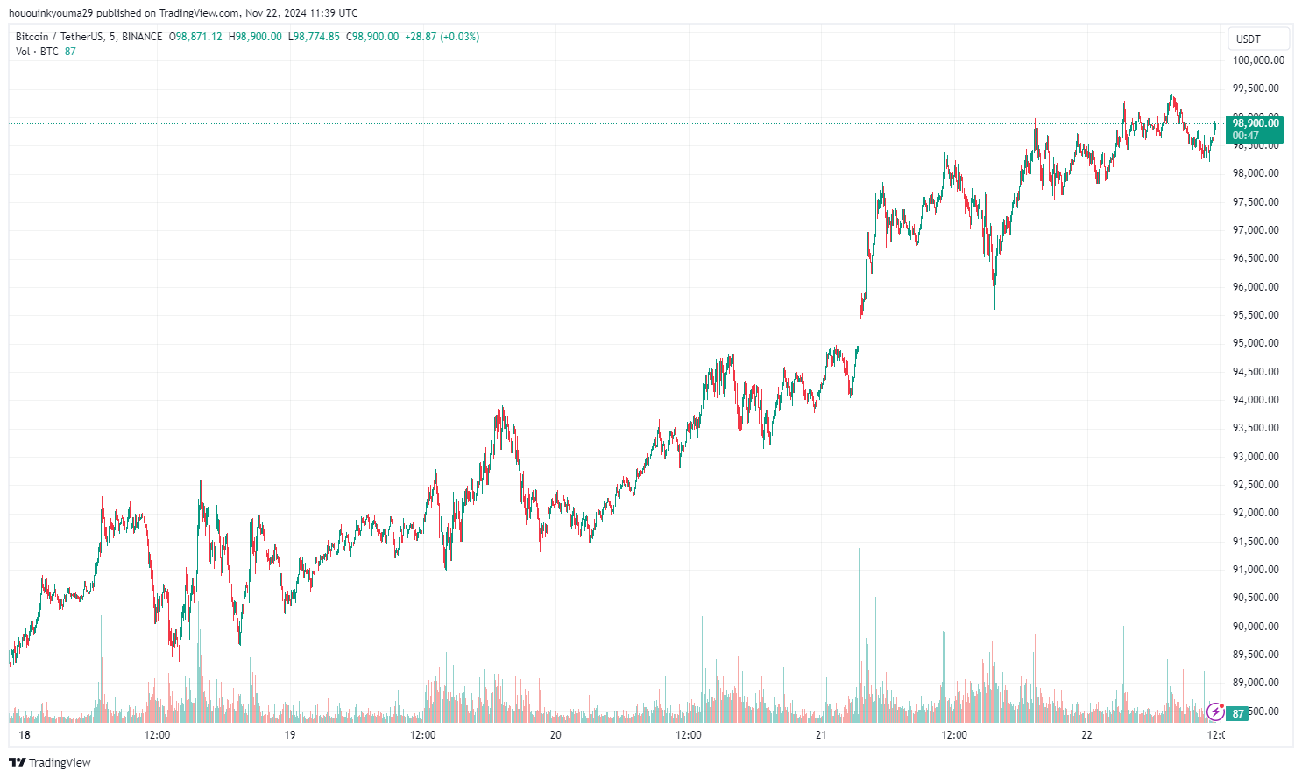
Task: Click the 95,000.00 price axis label
Action: (x=1256, y=343)
